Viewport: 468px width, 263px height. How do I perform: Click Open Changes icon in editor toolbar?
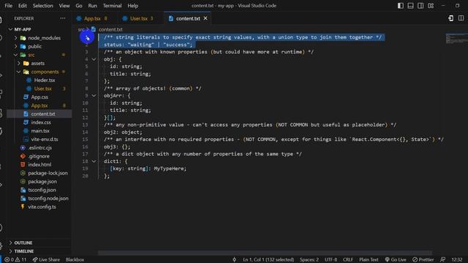tap(451, 18)
